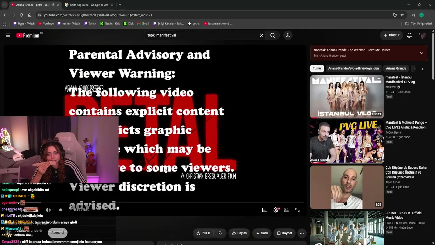Open the Alper Akbaş video thumbnail
The image size is (435, 245).
tap(347, 187)
